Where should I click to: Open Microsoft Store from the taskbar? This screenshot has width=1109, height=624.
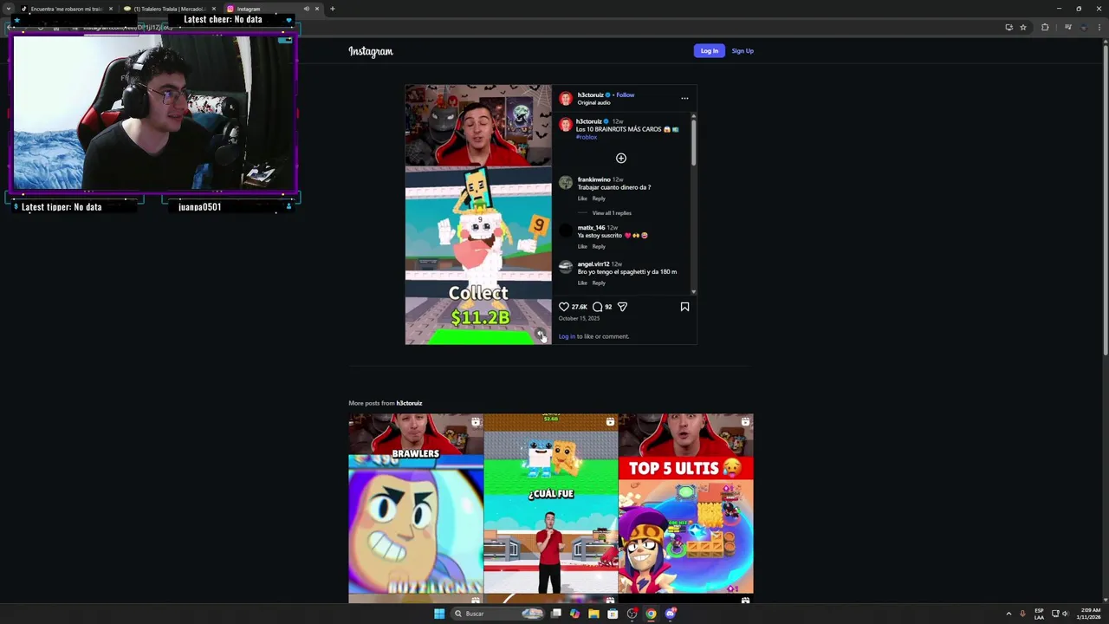(x=613, y=614)
